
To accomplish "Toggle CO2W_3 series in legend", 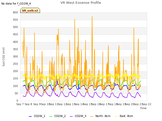I will (78, 116).
